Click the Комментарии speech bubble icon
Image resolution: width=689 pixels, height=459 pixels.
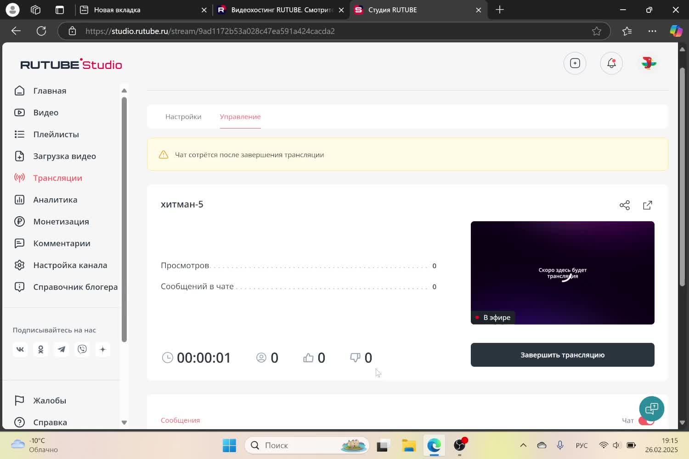coord(19,243)
